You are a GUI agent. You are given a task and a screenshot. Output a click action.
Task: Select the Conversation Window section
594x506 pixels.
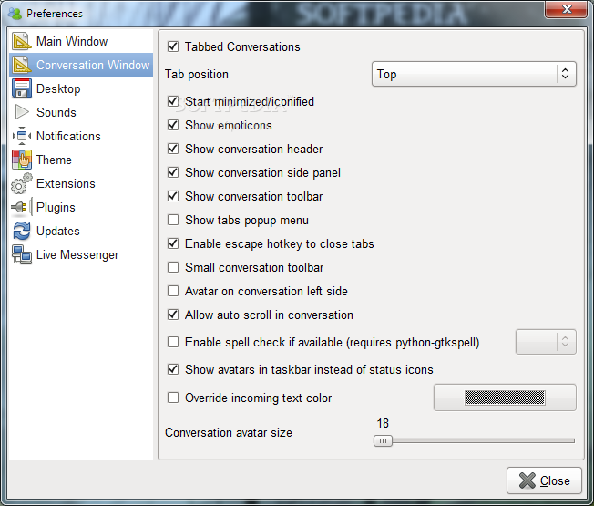point(81,65)
